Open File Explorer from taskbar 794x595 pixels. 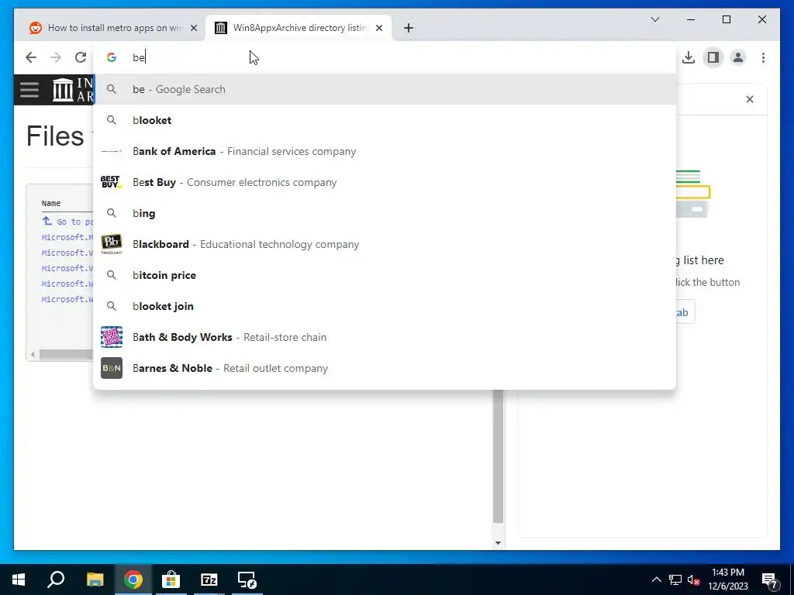(x=95, y=580)
